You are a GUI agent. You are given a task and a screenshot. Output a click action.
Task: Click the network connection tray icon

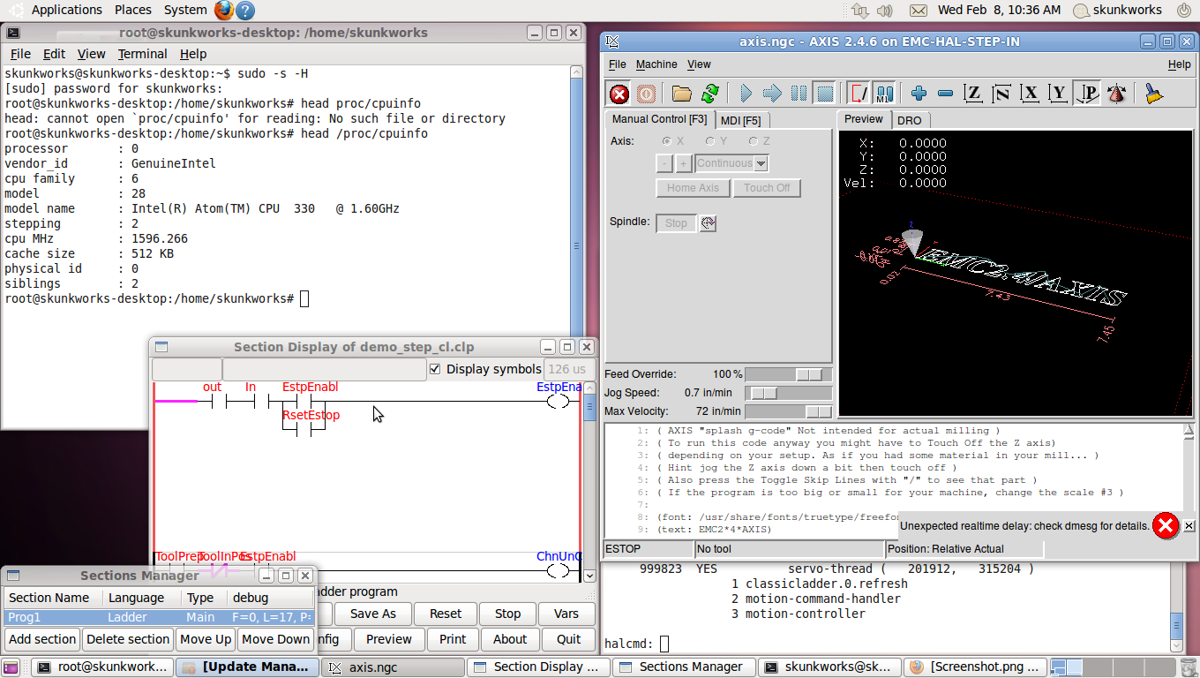pos(859,11)
